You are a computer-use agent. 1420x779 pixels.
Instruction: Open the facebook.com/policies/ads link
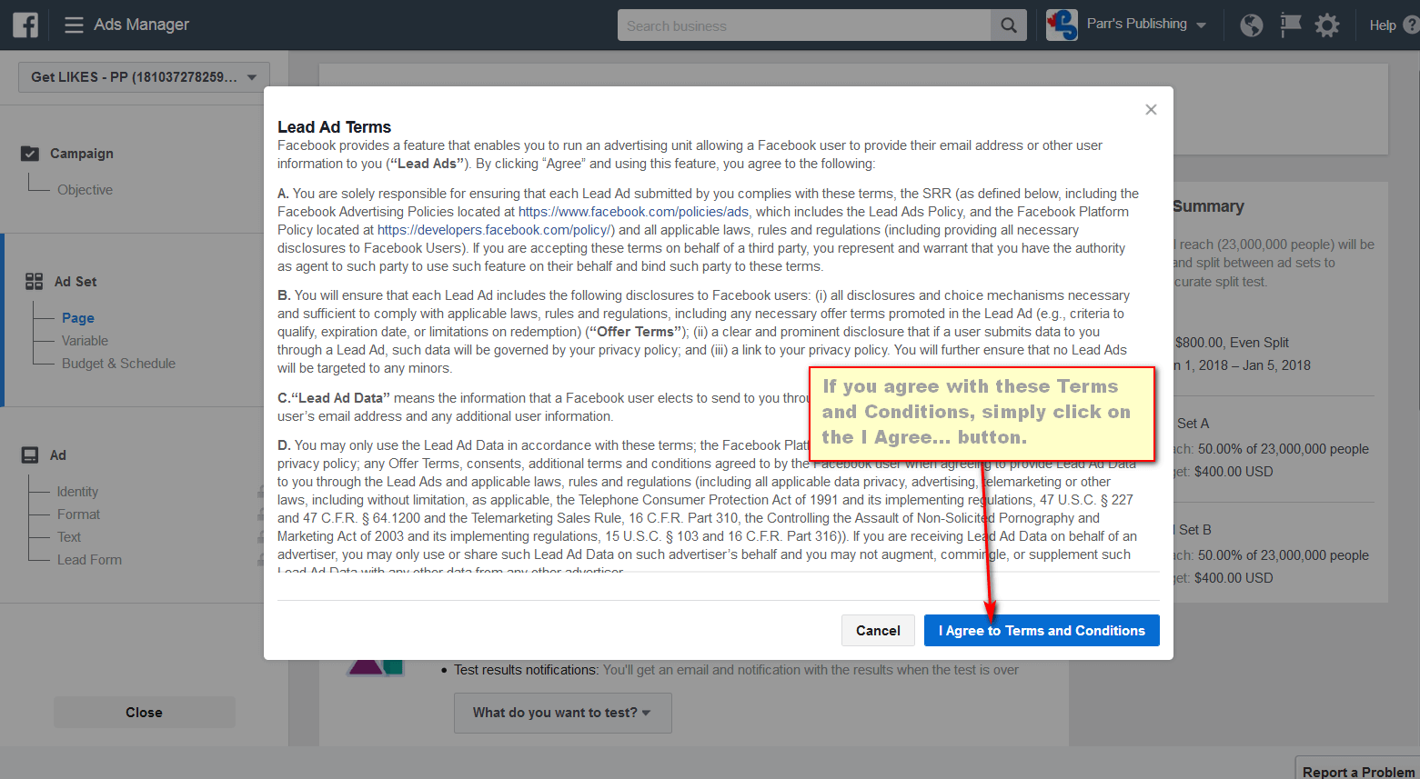pos(633,212)
